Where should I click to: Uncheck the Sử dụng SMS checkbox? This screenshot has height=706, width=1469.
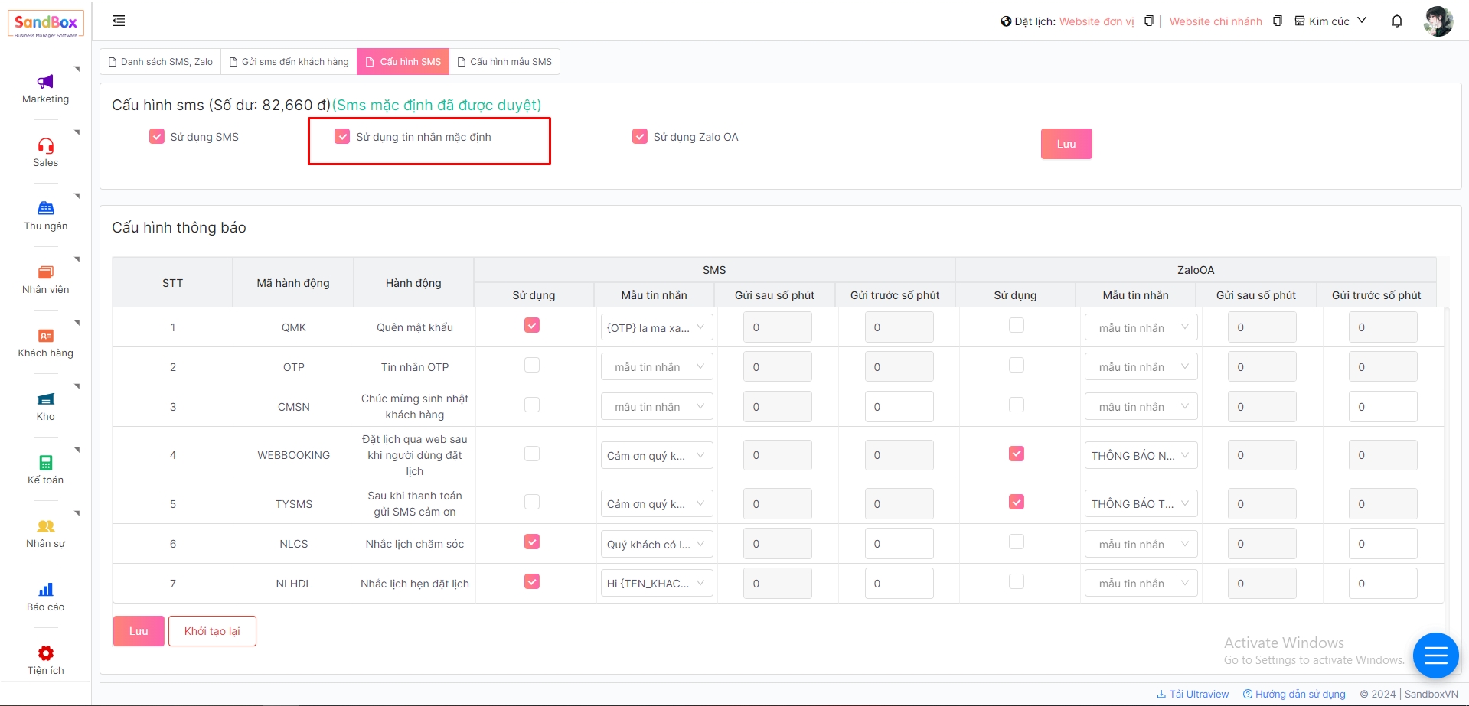tap(157, 137)
